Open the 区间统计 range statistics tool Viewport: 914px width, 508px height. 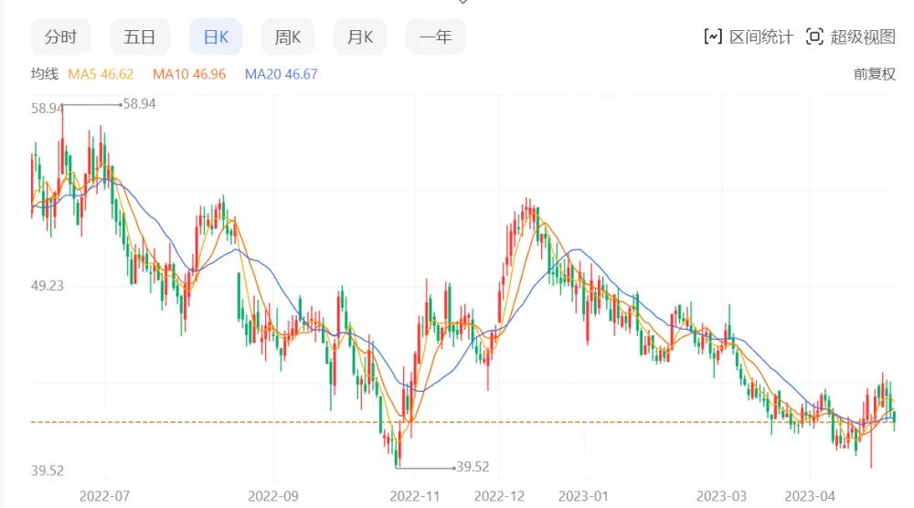748,37
